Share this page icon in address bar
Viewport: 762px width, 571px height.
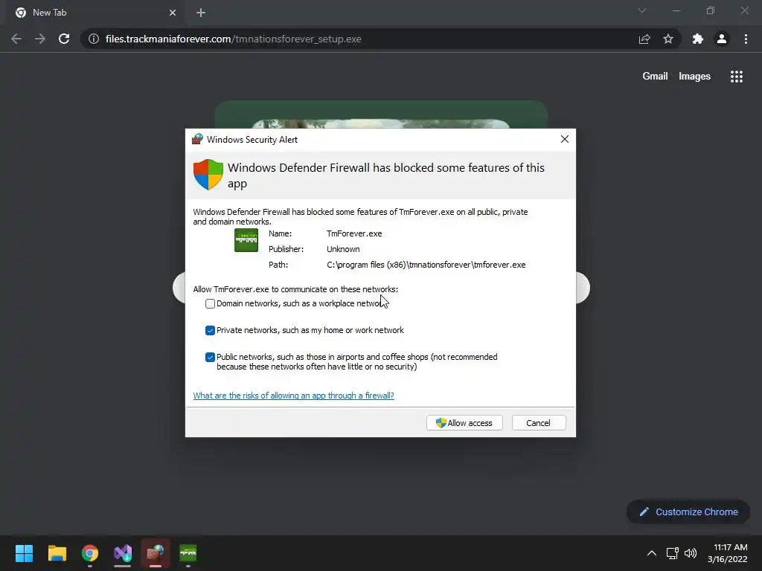(x=644, y=39)
